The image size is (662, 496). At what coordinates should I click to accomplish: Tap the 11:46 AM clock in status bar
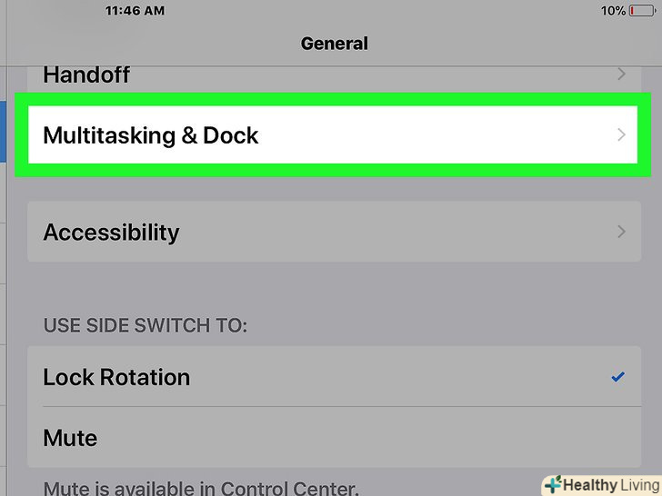[135, 11]
